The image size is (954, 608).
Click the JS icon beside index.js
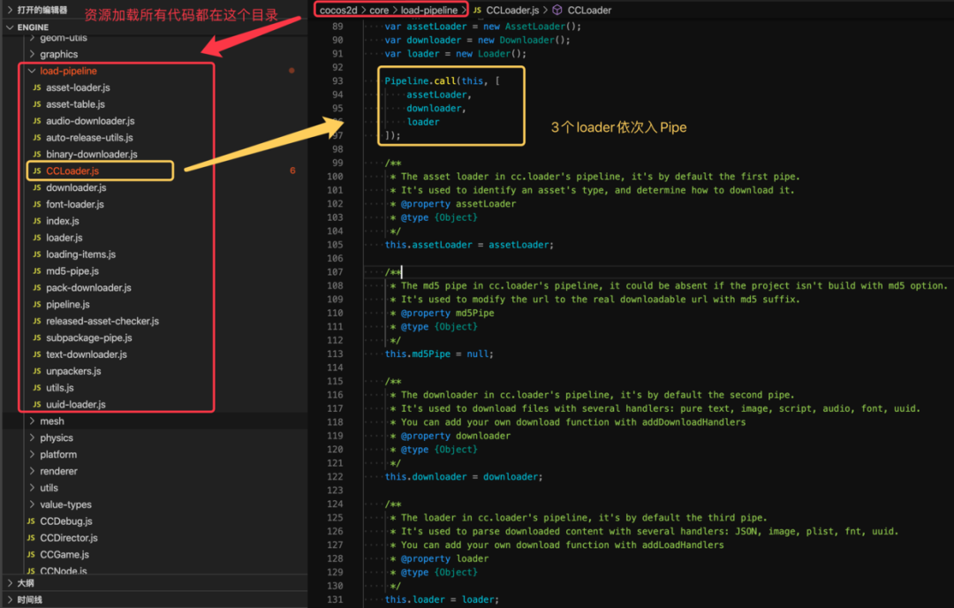pos(37,221)
